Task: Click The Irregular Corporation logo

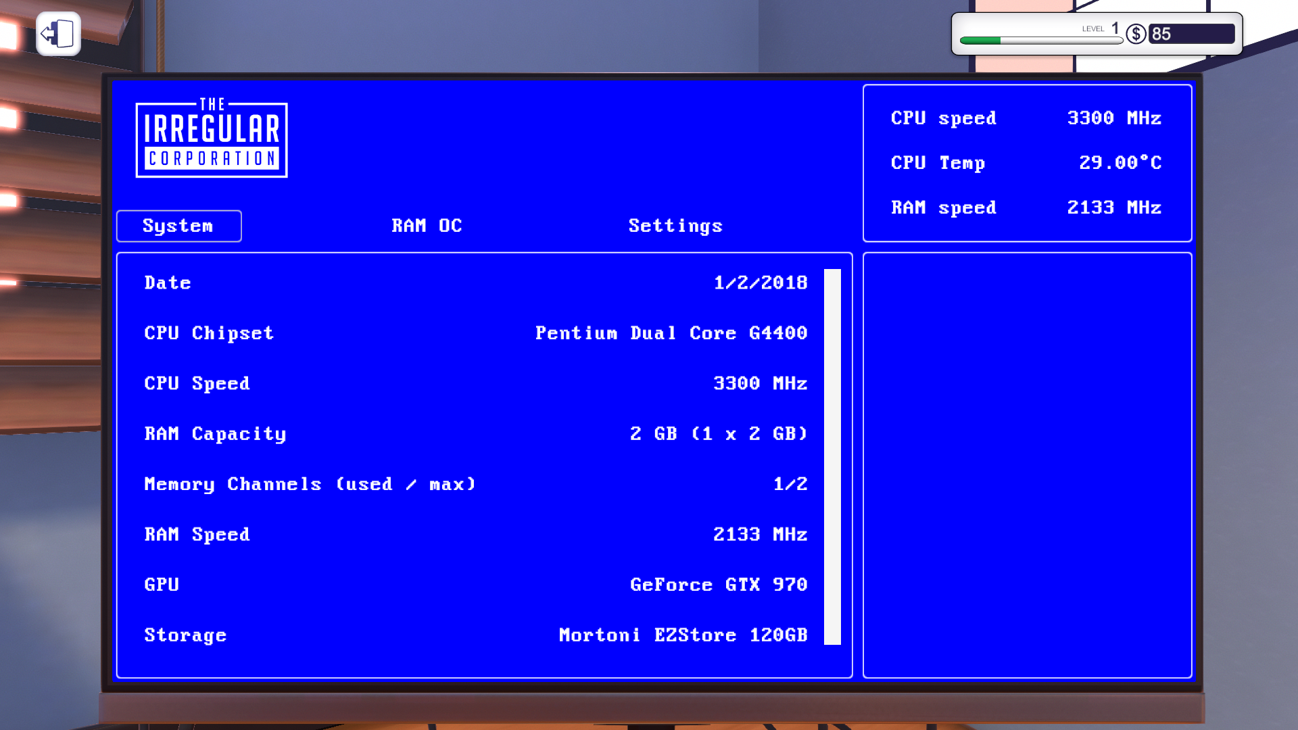Action: click(x=212, y=139)
